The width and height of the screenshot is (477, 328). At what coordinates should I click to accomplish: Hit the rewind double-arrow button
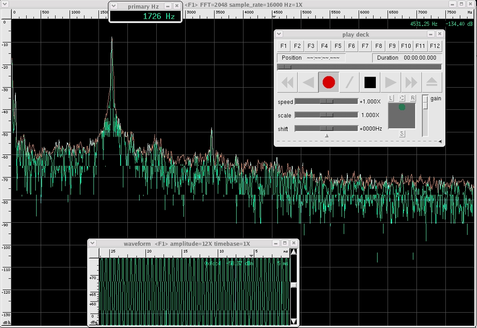click(x=287, y=83)
